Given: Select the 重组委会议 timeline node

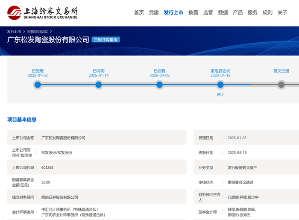Looking at the screenshot, I should [220, 85].
